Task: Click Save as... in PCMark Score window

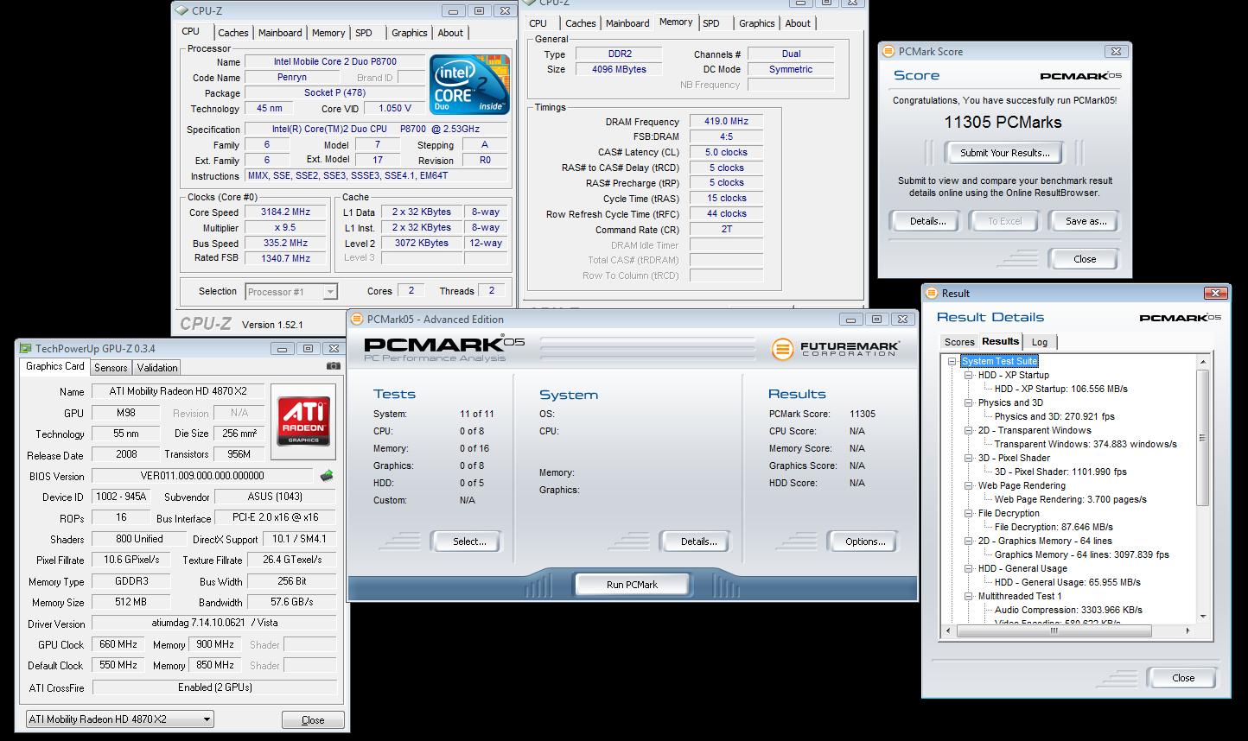Action: (x=1086, y=221)
